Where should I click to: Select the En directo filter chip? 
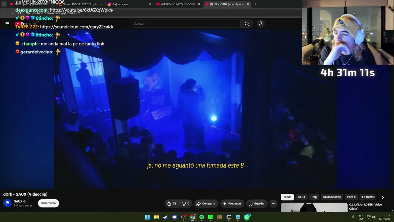pos(368,197)
